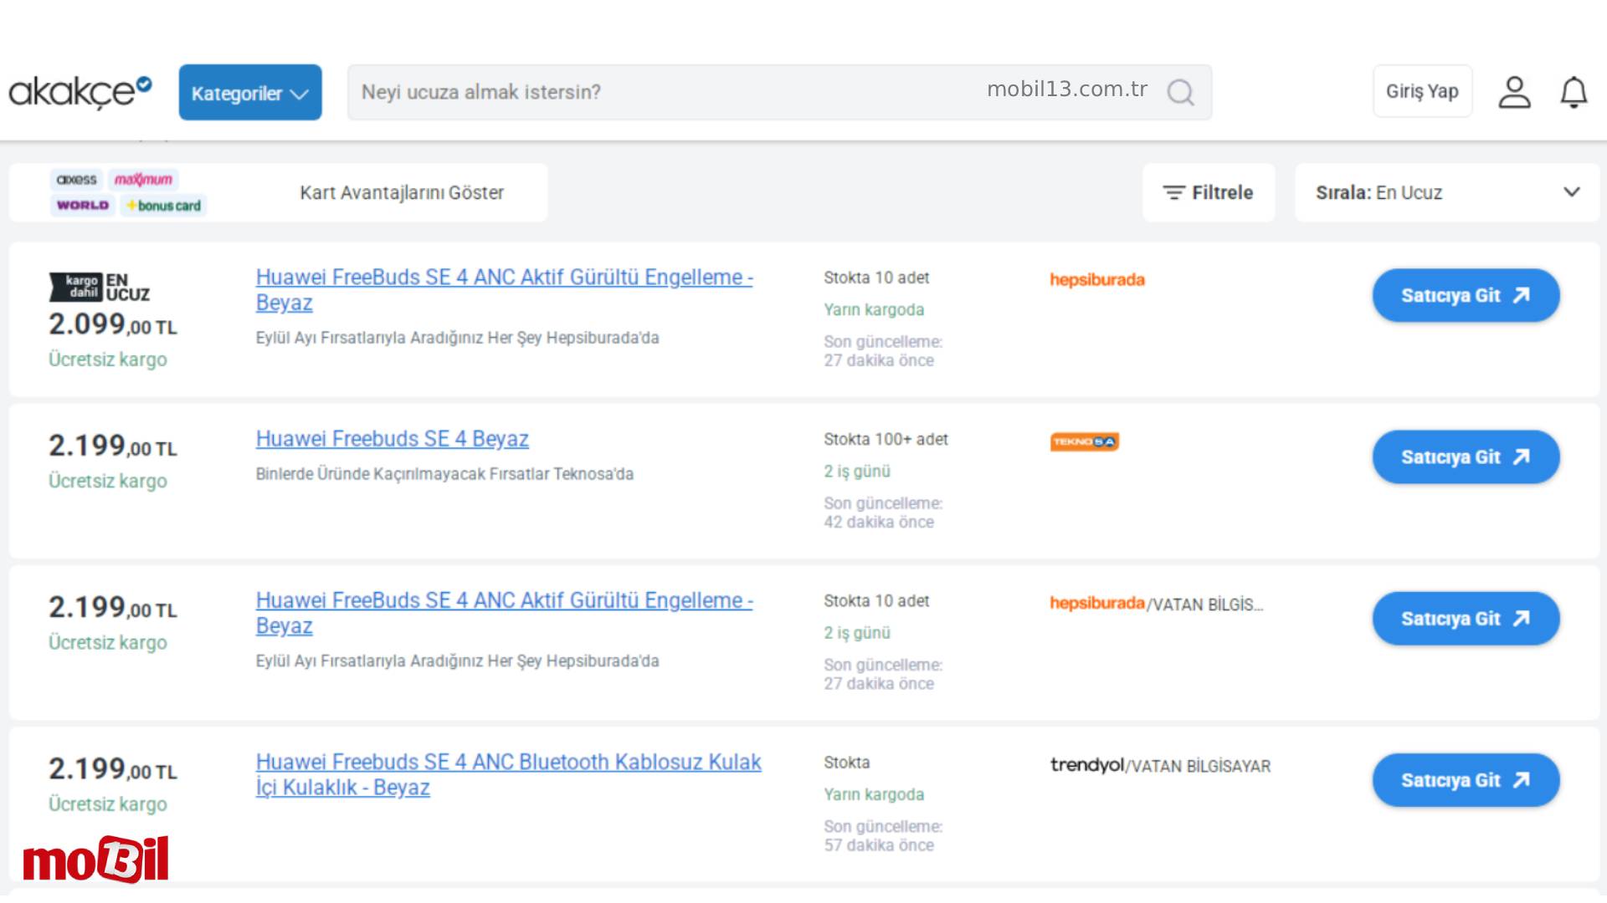Click the search magnifier icon
The width and height of the screenshot is (1607, 903).
[x=1181, y=92]
